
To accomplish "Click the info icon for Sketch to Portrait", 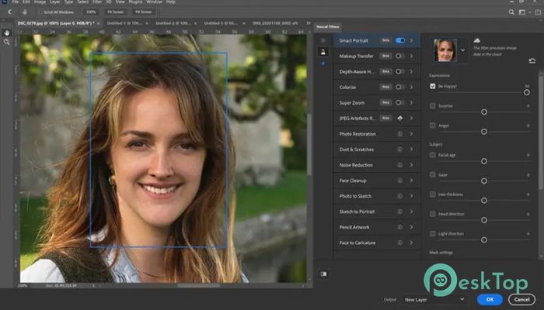I will pyautogui.click(x=400, y=212).
